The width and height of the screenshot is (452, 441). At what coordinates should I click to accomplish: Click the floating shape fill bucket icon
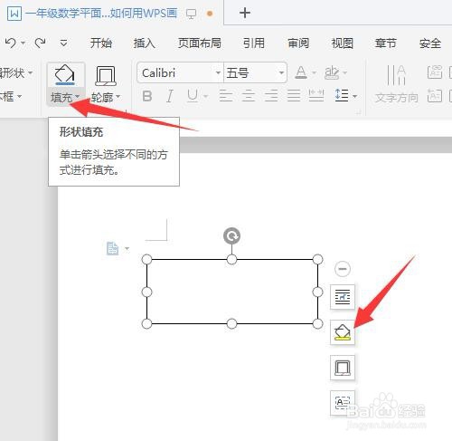(343, 332)
